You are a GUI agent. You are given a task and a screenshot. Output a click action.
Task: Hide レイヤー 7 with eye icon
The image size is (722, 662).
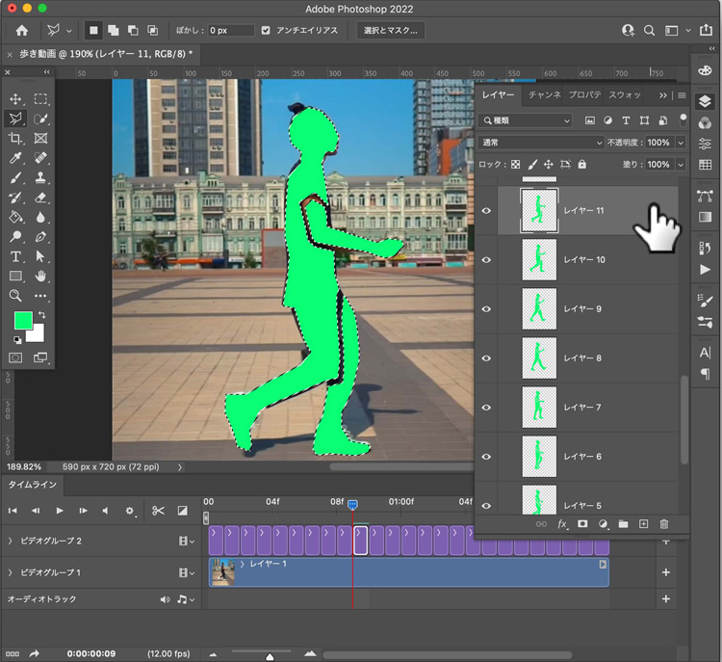click(x=486, y=408)
